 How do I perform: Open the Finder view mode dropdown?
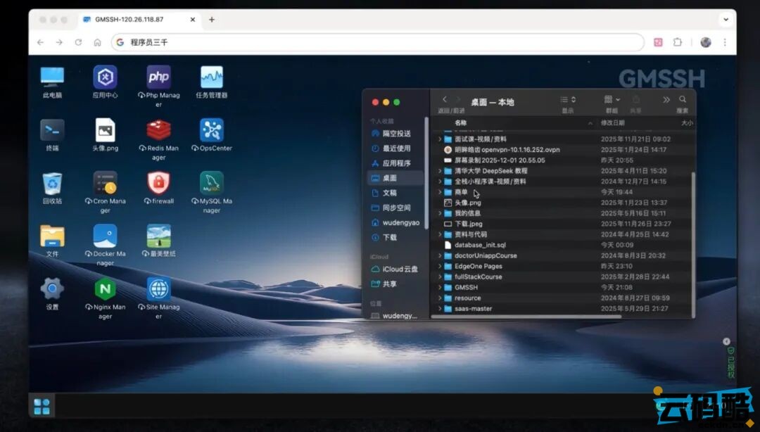coord(567,100)
